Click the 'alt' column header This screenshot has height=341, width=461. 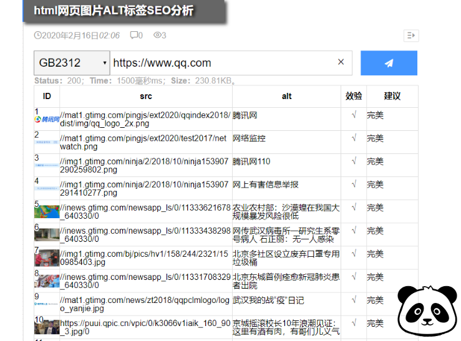[287, 97]
